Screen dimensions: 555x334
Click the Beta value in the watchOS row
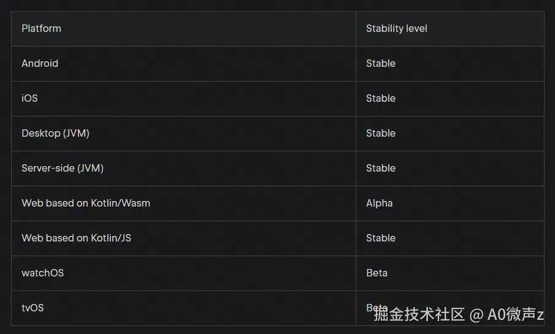point(377,273)
